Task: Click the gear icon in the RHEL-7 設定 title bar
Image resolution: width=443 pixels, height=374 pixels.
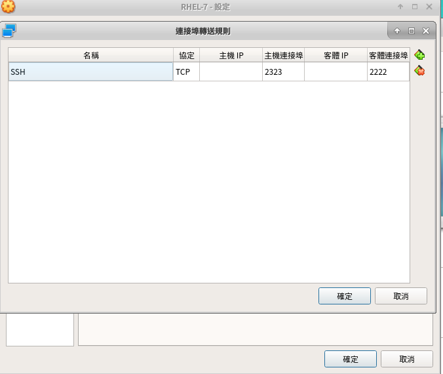Action: tap(8, 7)
